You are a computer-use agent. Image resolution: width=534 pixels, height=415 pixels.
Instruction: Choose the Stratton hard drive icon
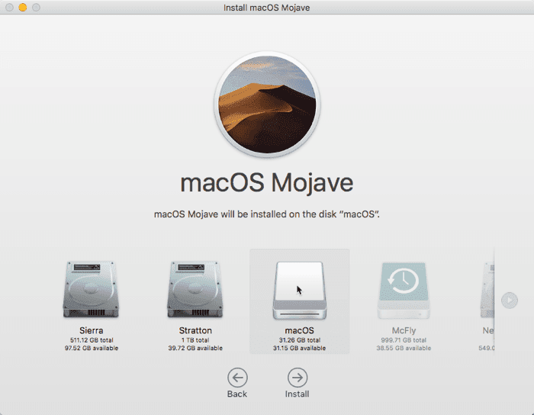pyautogui.click(x=195, y=290)
